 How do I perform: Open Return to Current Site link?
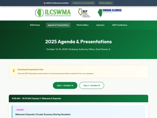(83, 3)
